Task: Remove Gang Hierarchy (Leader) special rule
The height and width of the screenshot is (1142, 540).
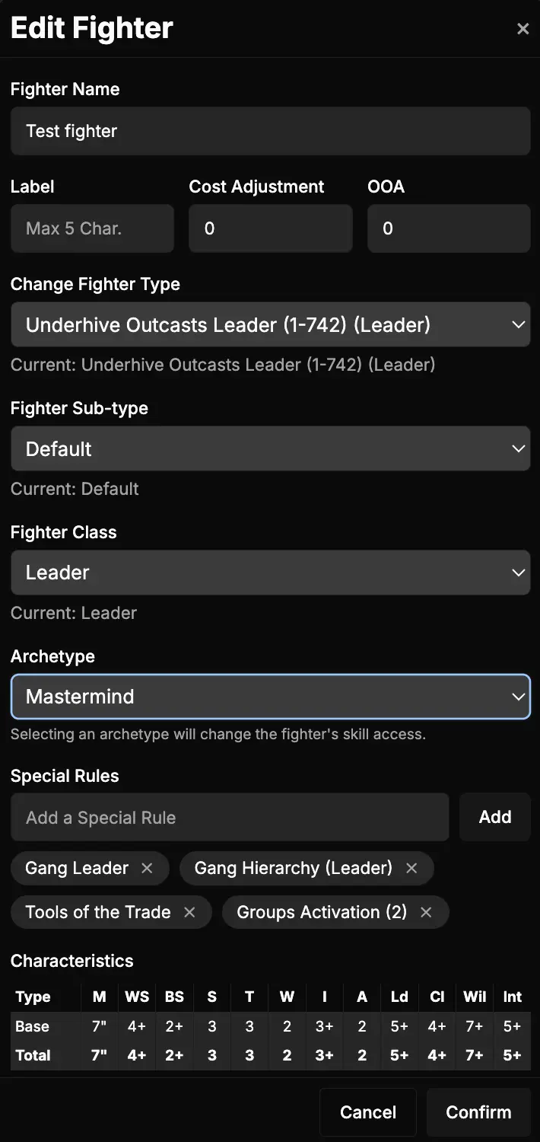Action: click(411, 868)
